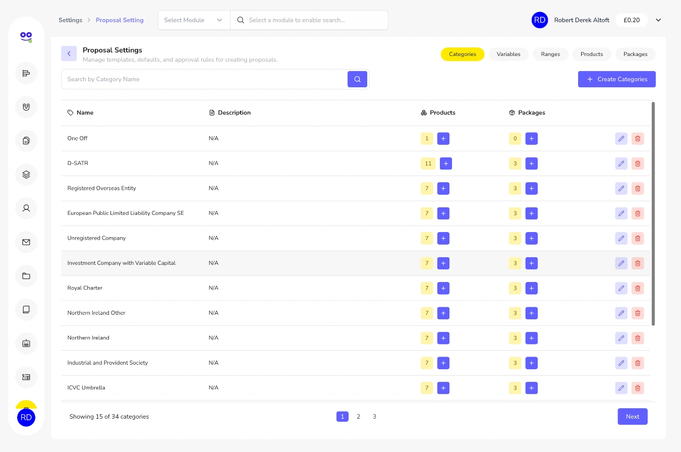This screenshot has width=681, height=452.
Task: Open the stacked layers icon in the sidebar
Action: pos(26,175)
